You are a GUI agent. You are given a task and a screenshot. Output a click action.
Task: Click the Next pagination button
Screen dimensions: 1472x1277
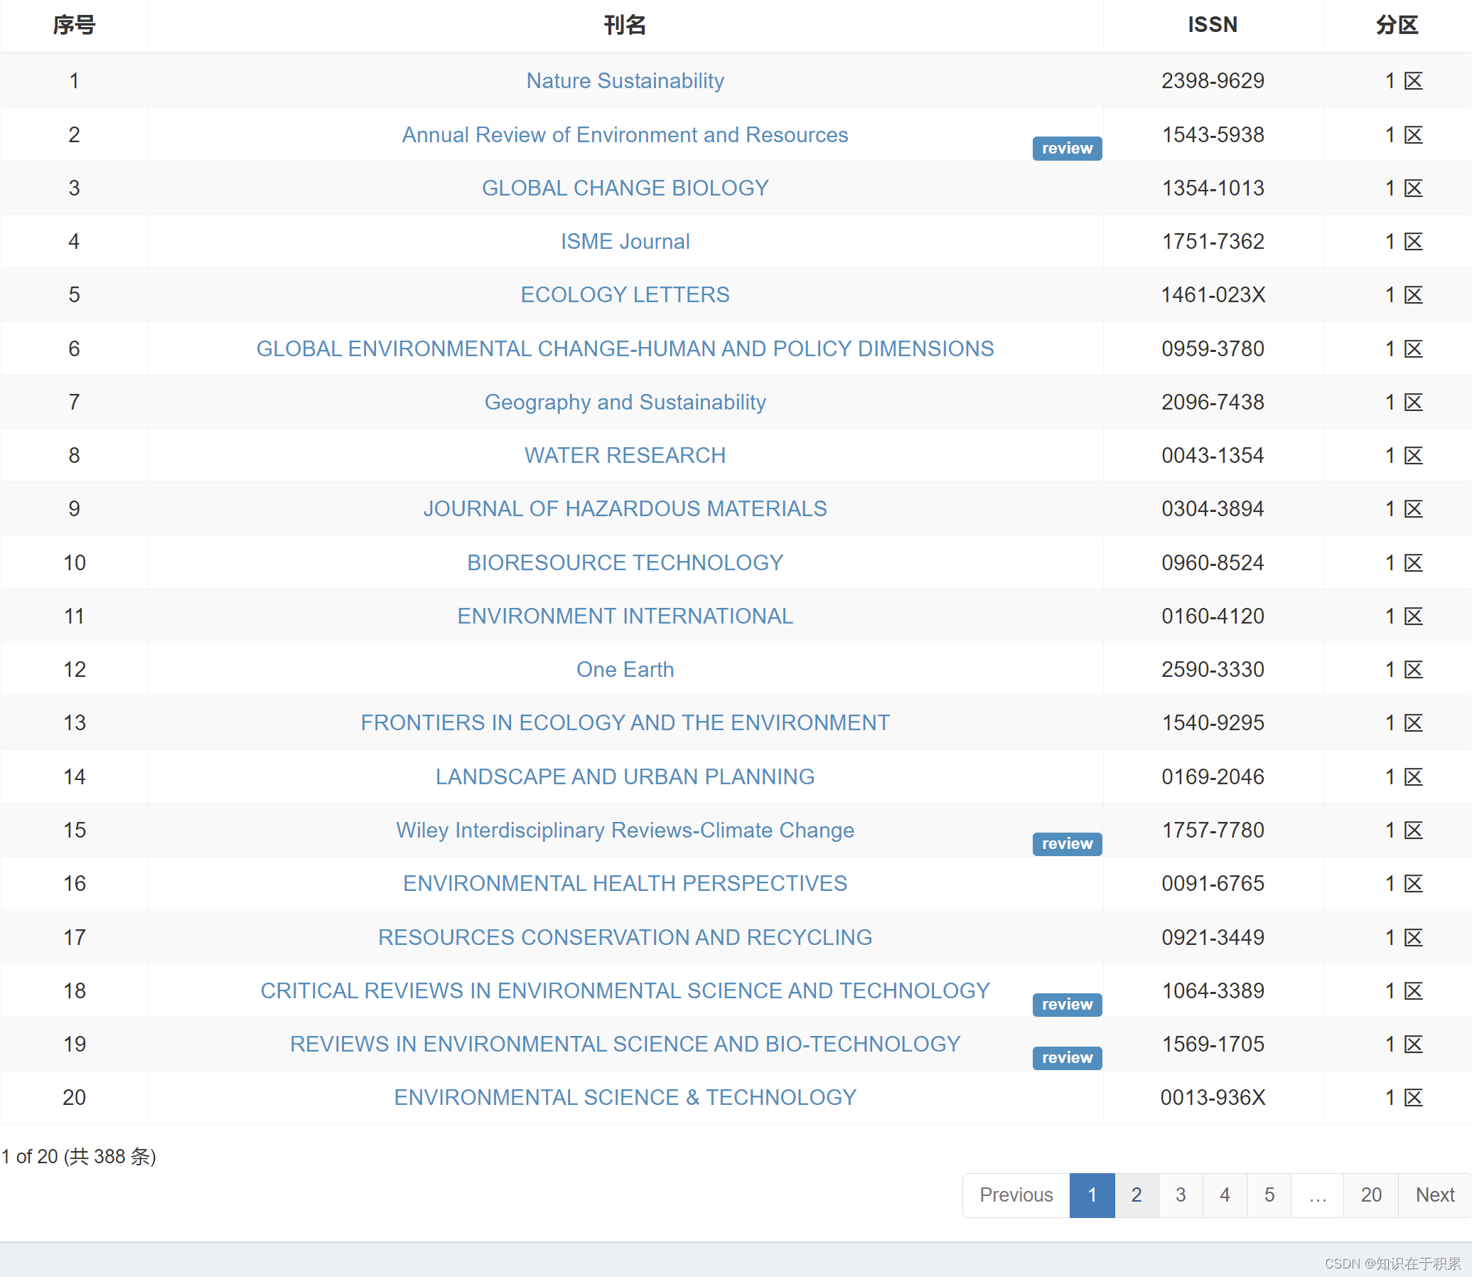[x=1434, y=1195]
